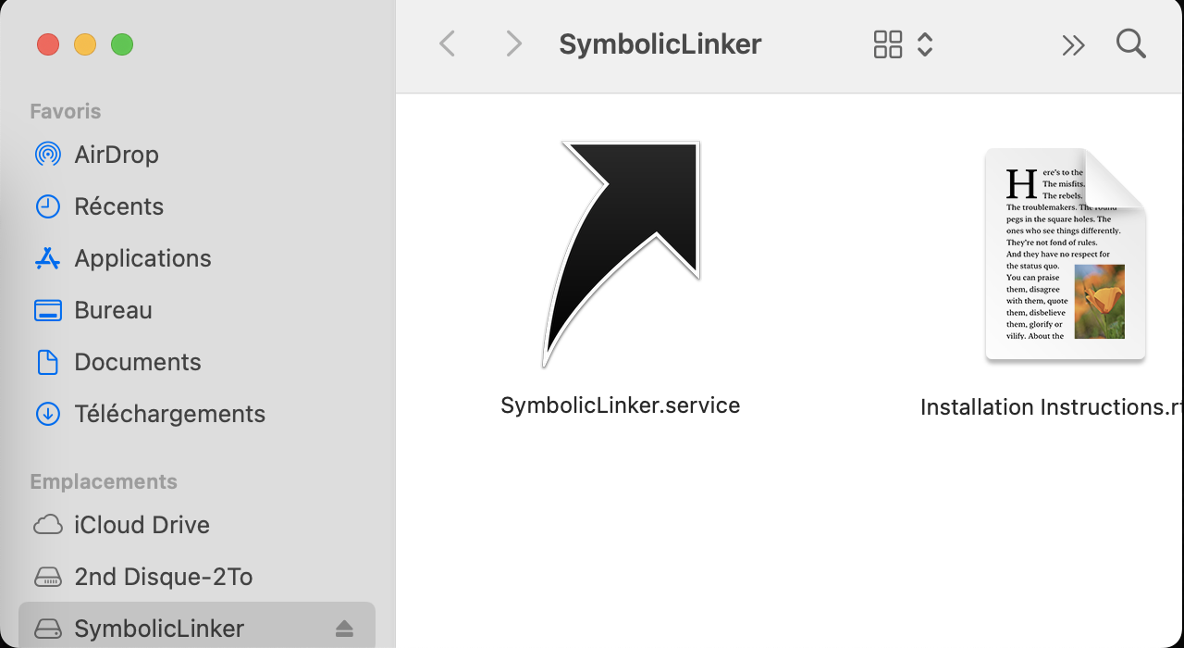Select the 2nd Disque-2To drive
1184x648 pixels.
(x=163, y=577)
